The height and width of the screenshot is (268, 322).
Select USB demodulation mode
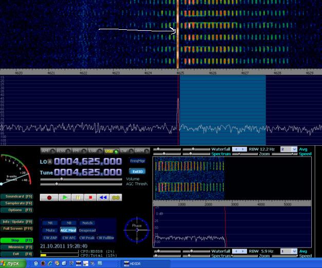(111, 151)
